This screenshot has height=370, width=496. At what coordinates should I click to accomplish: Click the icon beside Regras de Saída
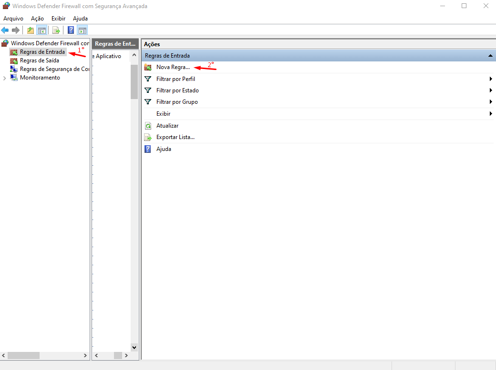pos(14,60)
